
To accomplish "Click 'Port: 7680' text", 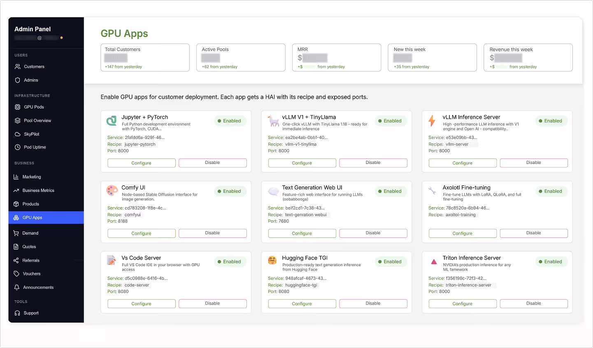I will 279,221.
